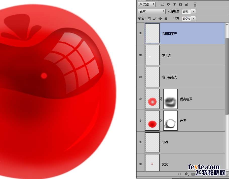229x179 pixels.
Task: Click the link layers icon
Action: (179, 174)
